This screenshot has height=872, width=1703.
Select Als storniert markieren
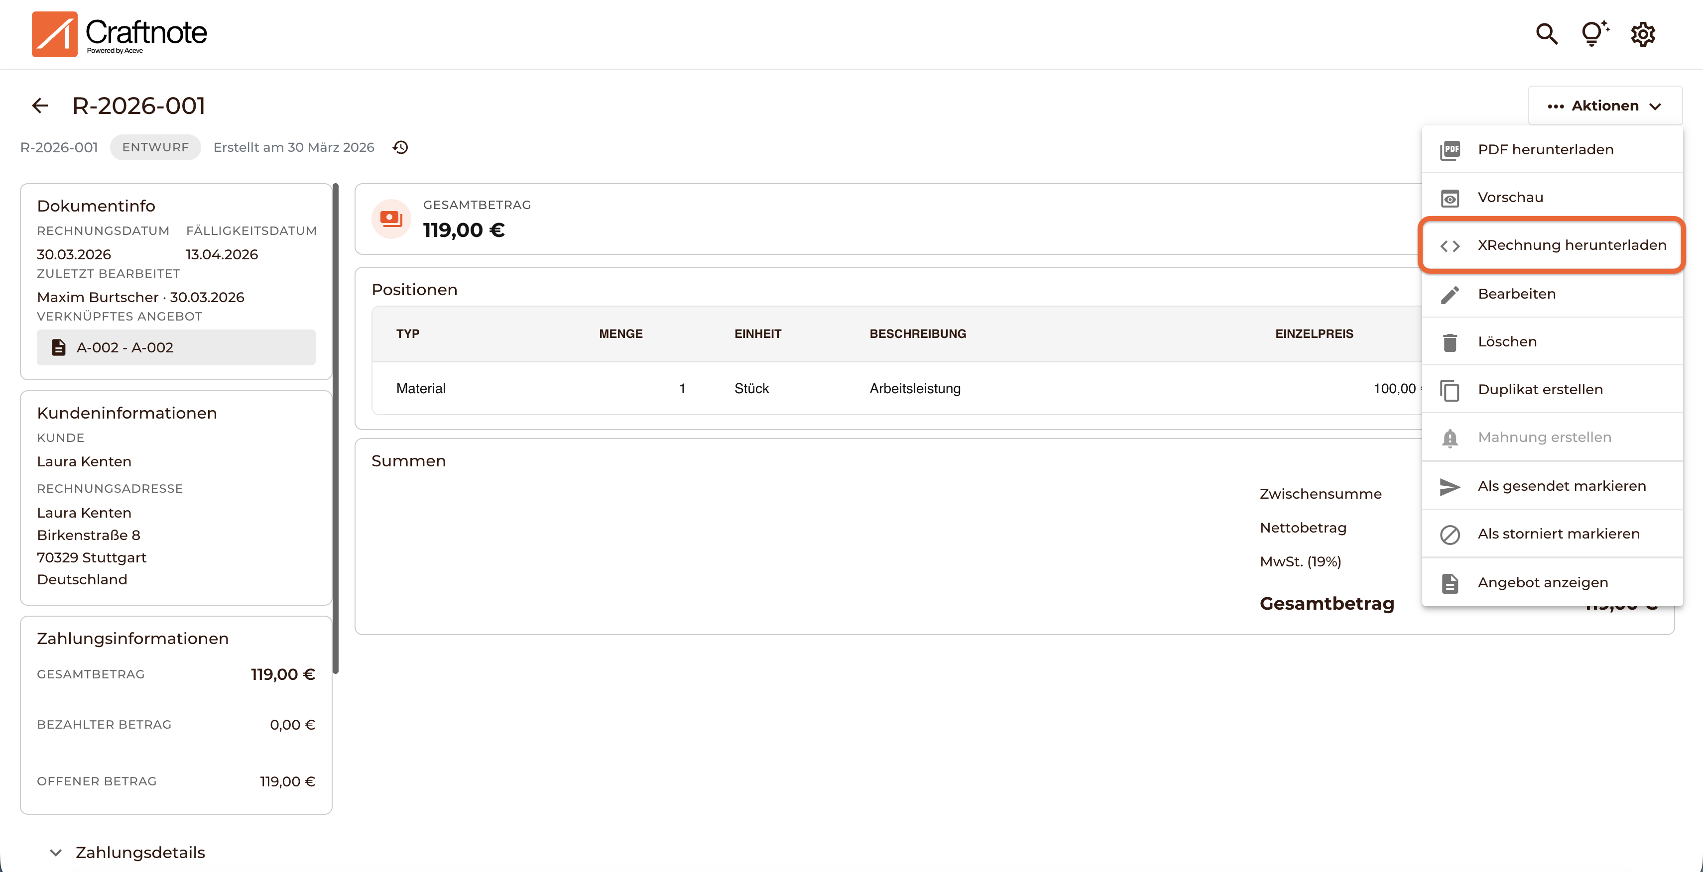(1558, 534)
